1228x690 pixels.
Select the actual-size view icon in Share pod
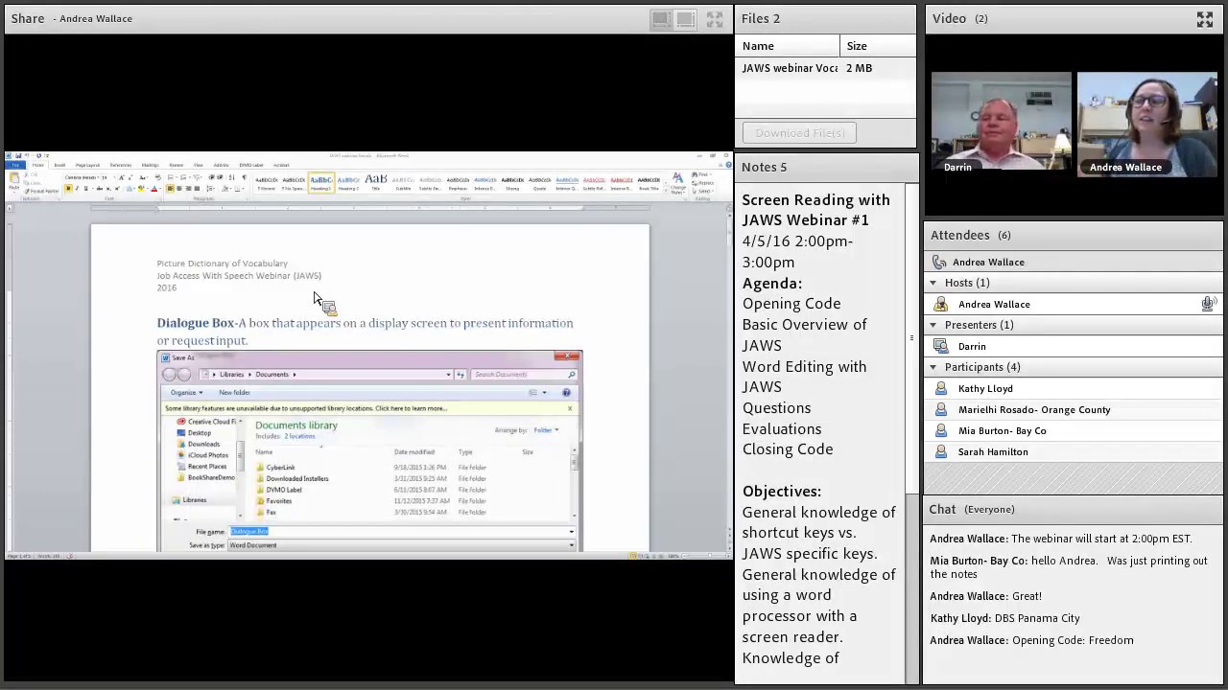click(685, 18)
